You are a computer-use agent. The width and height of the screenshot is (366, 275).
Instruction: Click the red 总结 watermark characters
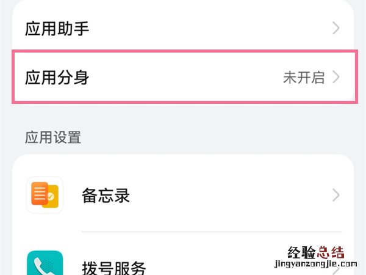[x=330, y=252]
